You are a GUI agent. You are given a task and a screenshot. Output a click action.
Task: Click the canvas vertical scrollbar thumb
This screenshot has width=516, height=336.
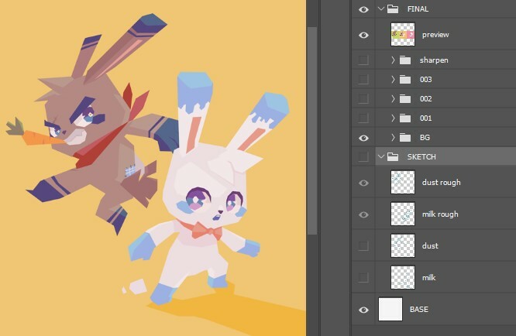pos(312,131)
